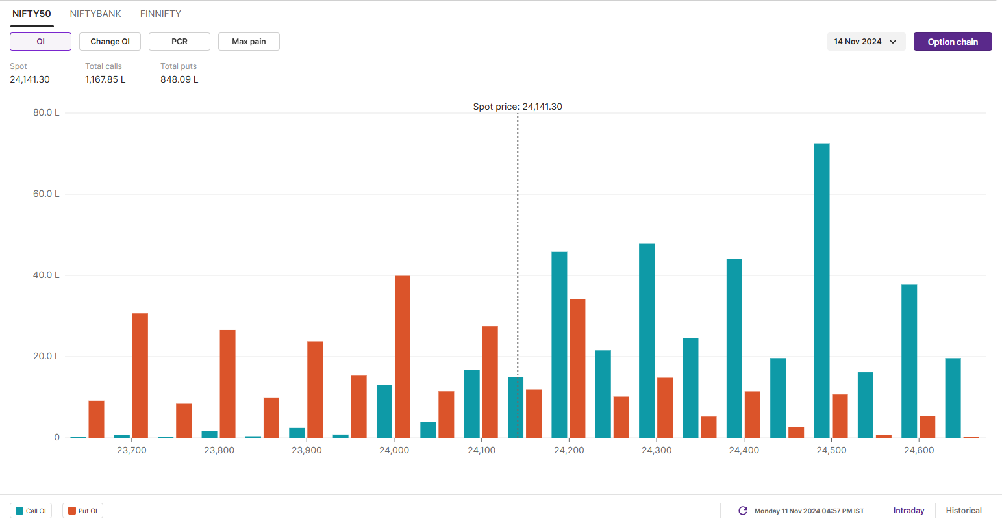Open the 14 Nov 2024 expiry dropdown

(x=866, y=42)
